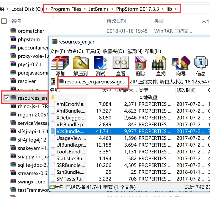This screenshot has width=210, height=197.
Task: Expand the chevron after PhpStorm 2017.3.3
Action: click(163, 9)
